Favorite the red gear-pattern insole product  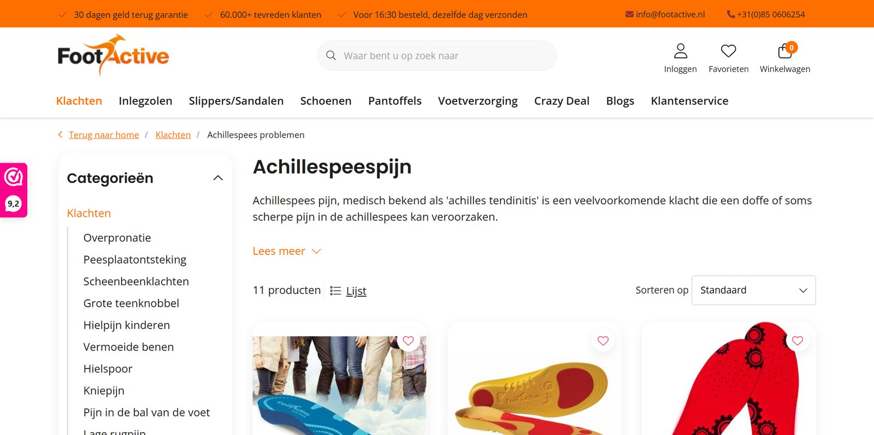[x=798, y=341]
